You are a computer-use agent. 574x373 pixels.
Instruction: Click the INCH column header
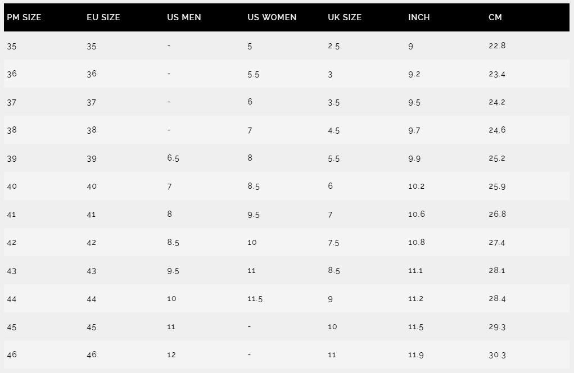419,17
